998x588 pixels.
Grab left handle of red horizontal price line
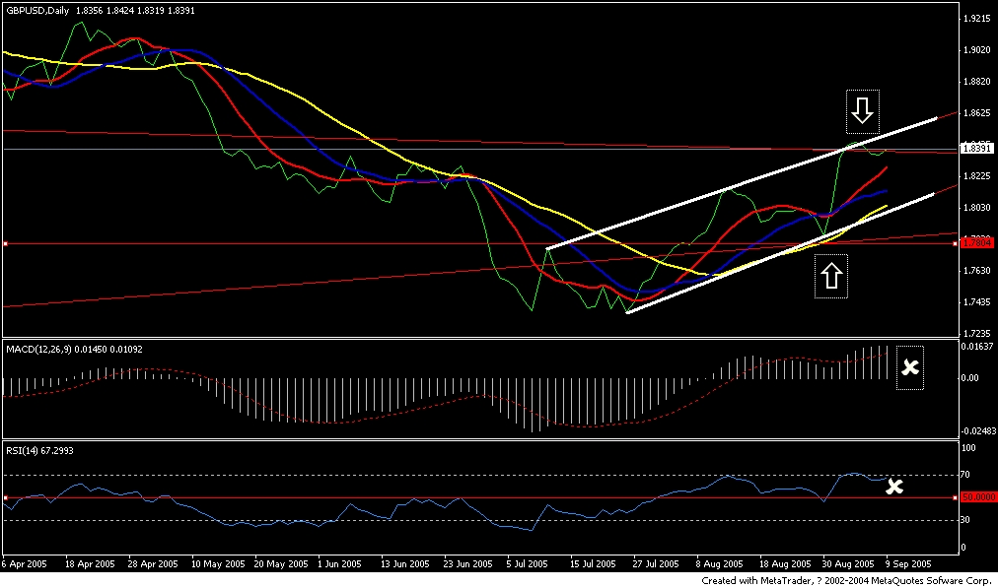click(5, 243)
